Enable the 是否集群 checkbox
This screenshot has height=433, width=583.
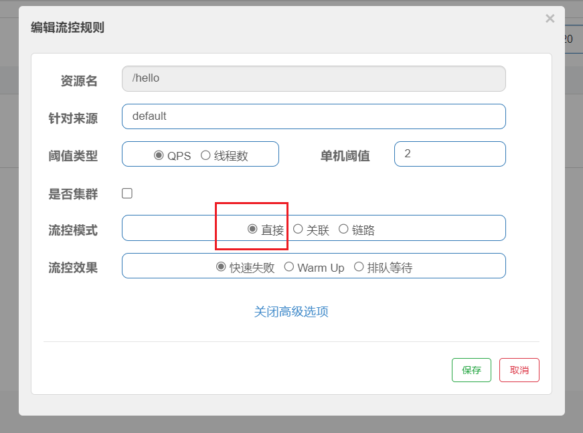(x=127, y=193)
